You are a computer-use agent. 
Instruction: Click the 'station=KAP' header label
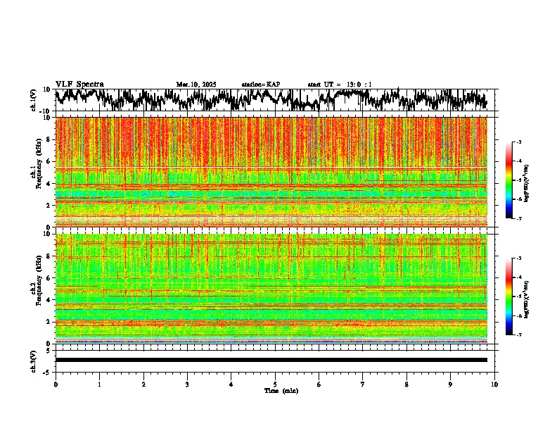[261, 85]
